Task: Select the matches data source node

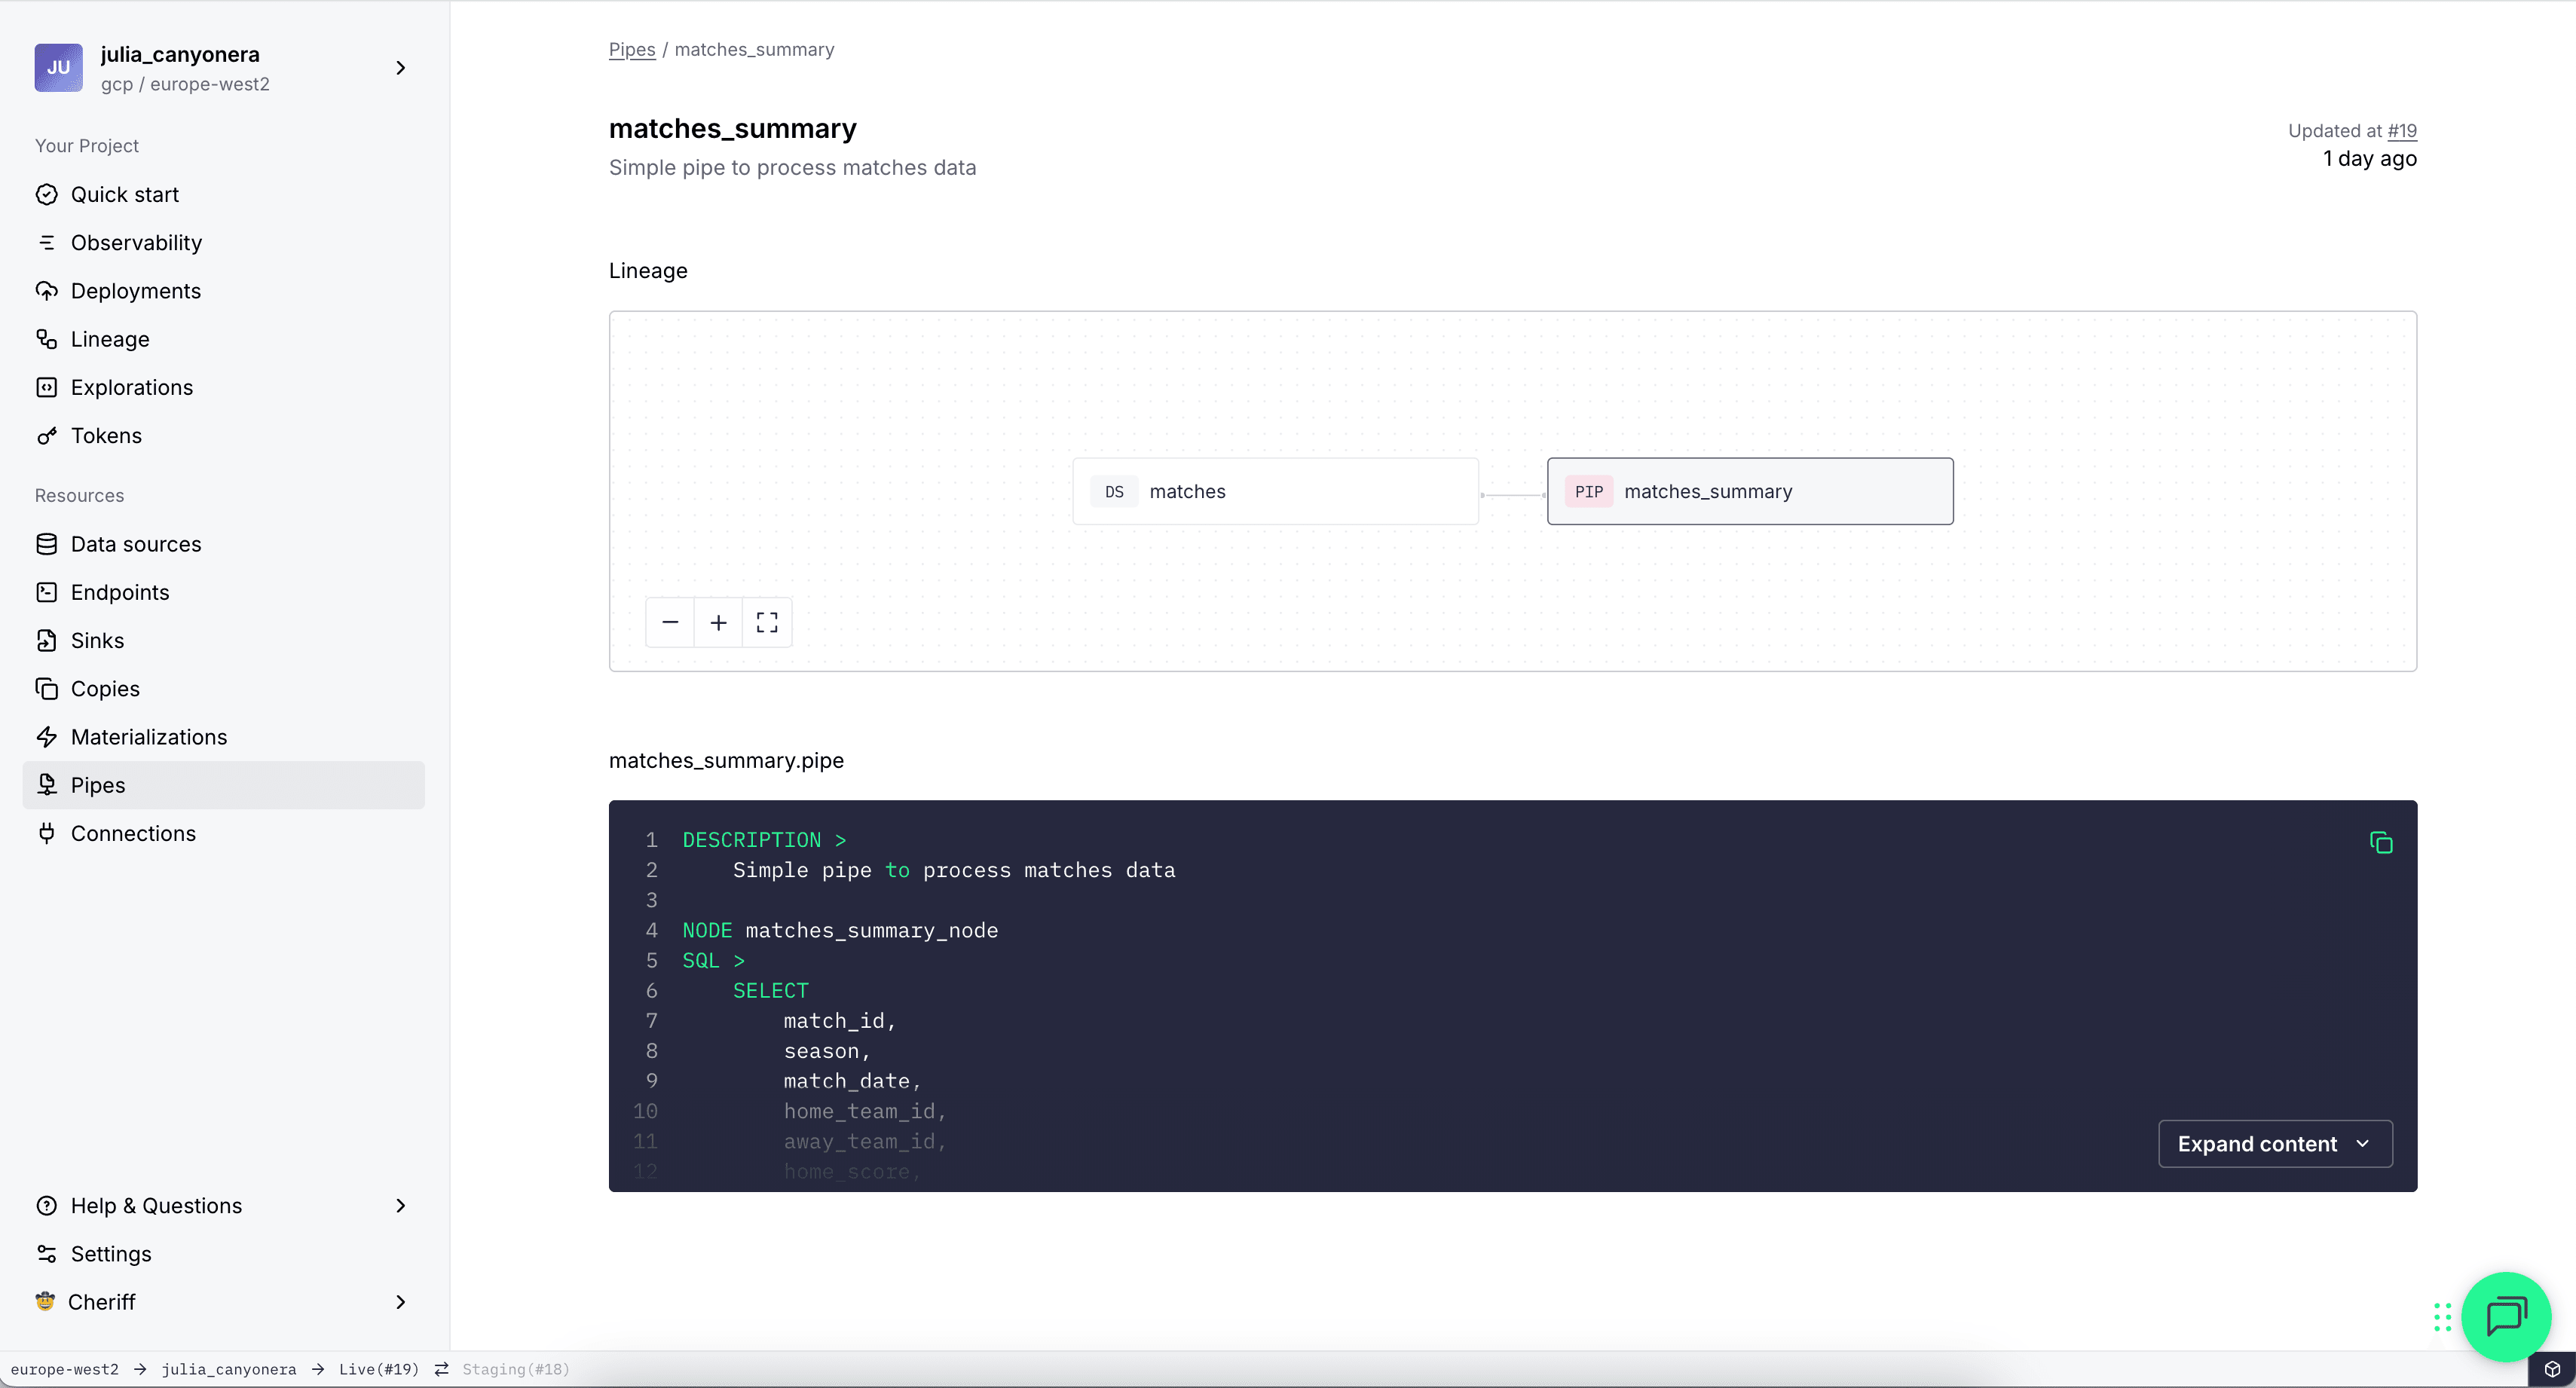Action: 1275,491
